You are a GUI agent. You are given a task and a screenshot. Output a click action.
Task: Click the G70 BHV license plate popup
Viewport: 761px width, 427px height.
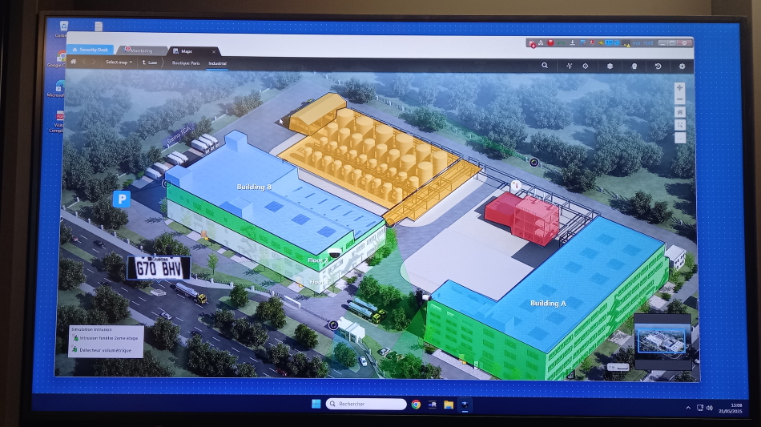159,268
